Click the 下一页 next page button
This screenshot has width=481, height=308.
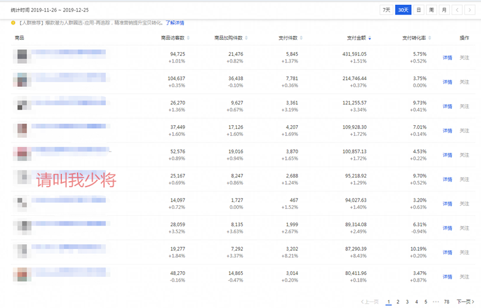[464, 301]
